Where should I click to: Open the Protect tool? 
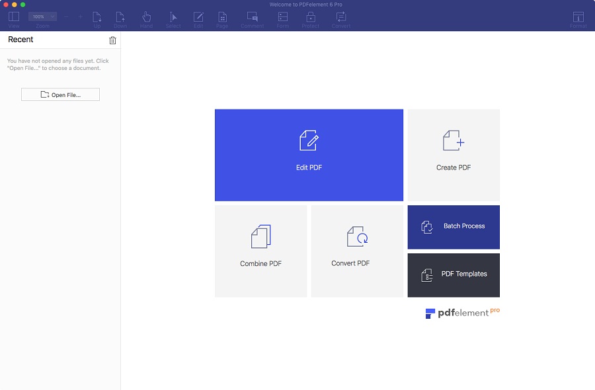311,17
